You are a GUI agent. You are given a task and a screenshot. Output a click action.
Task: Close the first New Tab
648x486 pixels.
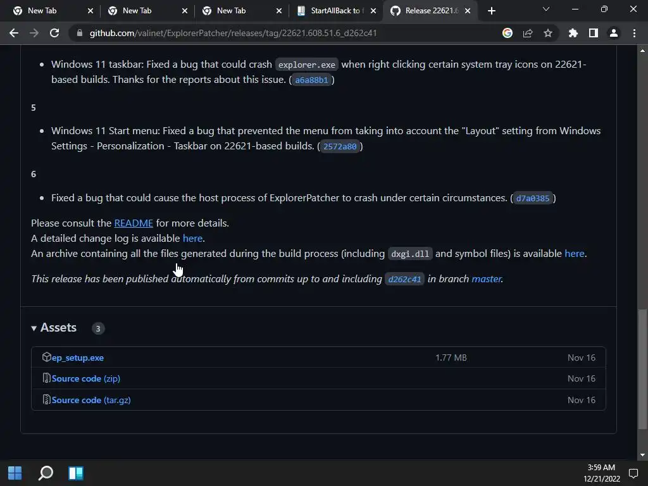click(x=90, y=11)
